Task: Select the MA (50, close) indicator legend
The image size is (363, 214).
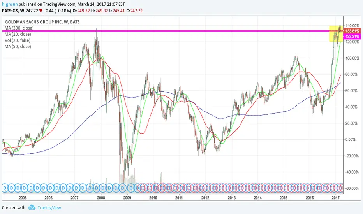Action: (x=18, y=47)
